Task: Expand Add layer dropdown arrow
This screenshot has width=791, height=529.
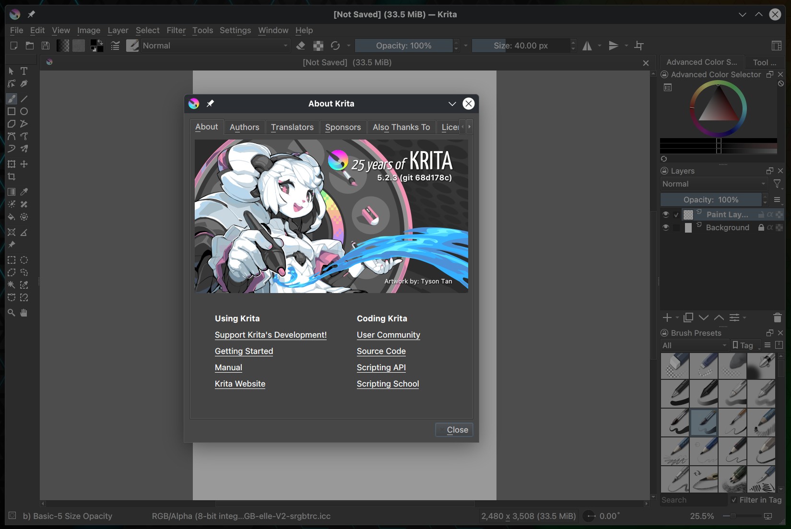Action: tap(677, 317)
